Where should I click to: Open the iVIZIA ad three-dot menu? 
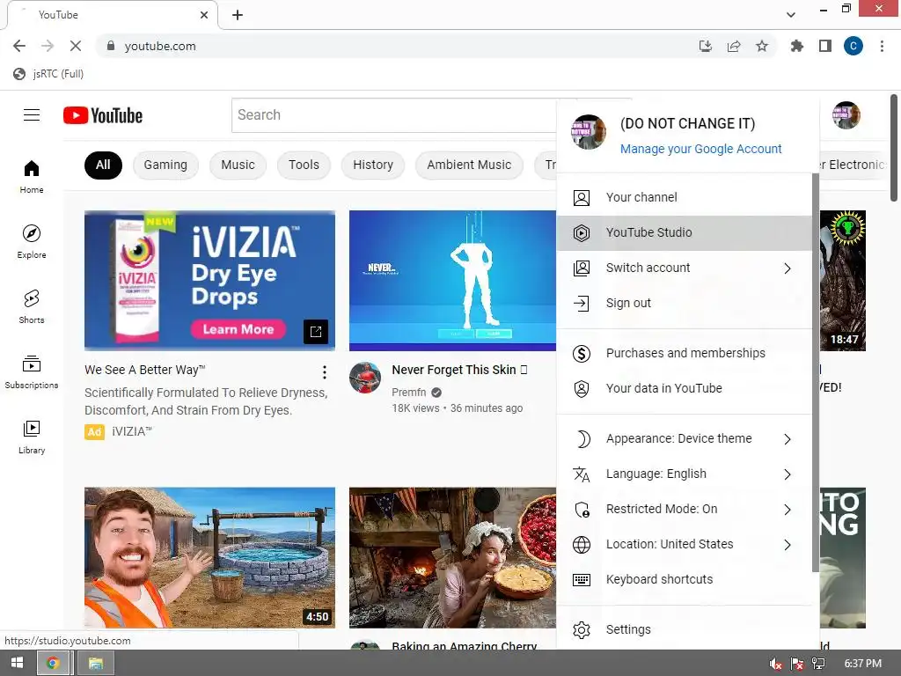pyautogui.click(x=325, y=372)
